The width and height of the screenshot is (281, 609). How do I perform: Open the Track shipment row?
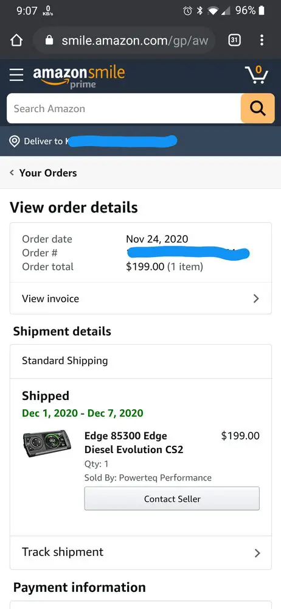(140, 553)
